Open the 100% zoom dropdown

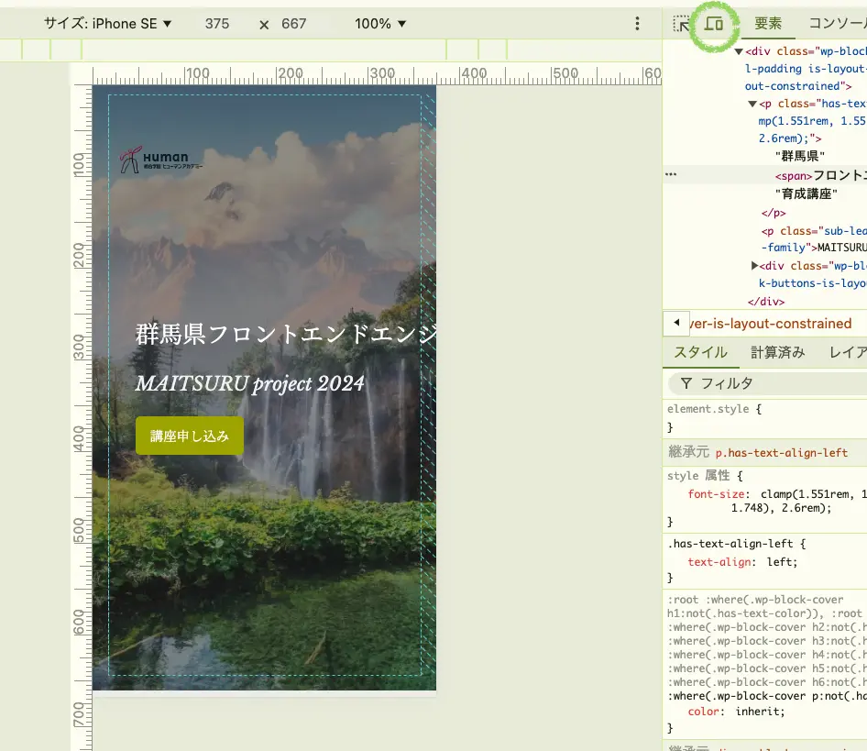[x=380, y=24]
